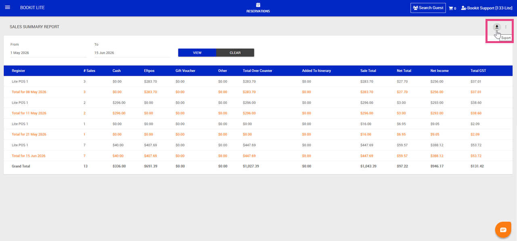The height and width of the screenshot is (241, 517).
Task: Click the Net Income column header
Action: 439,71
